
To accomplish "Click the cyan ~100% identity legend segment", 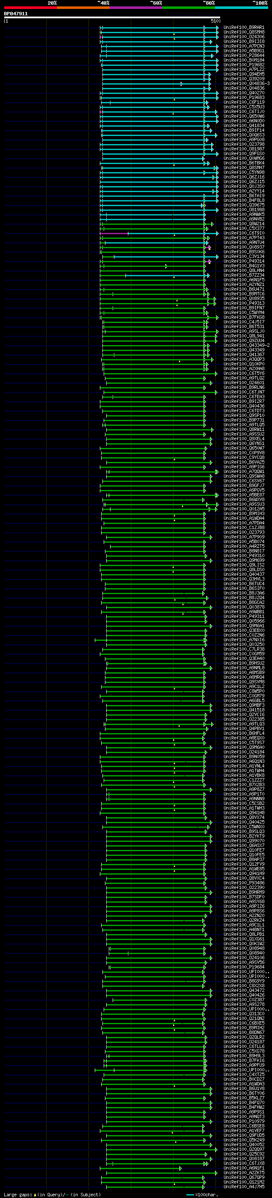I will point(241,8).
